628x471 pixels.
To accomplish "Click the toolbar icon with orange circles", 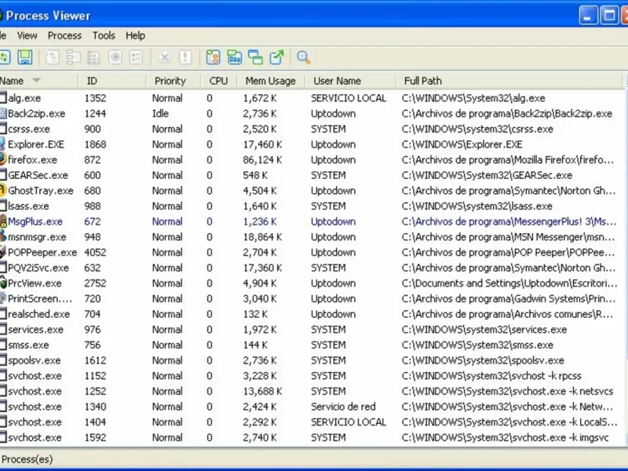I will click(213, 57).
